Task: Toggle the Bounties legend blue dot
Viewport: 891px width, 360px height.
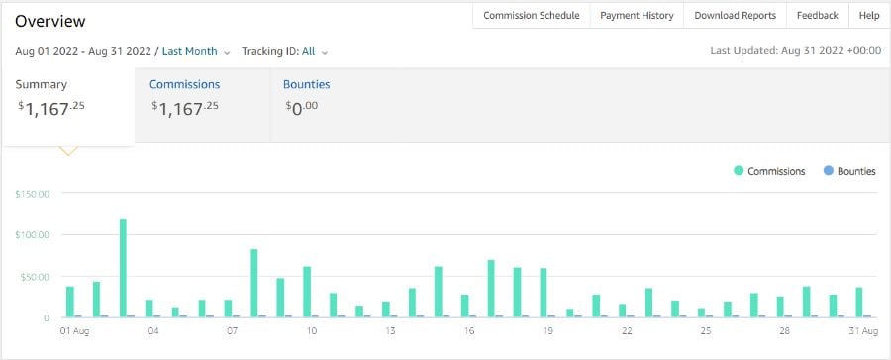Action: pyautogui.click(x=828, y=171)
